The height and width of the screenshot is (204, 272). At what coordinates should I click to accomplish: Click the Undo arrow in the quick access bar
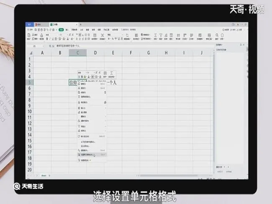(47, 30)
